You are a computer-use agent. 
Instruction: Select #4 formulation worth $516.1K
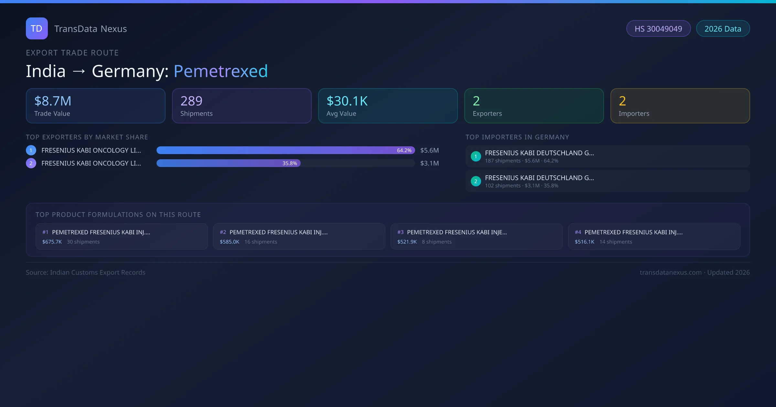[654, 236]
